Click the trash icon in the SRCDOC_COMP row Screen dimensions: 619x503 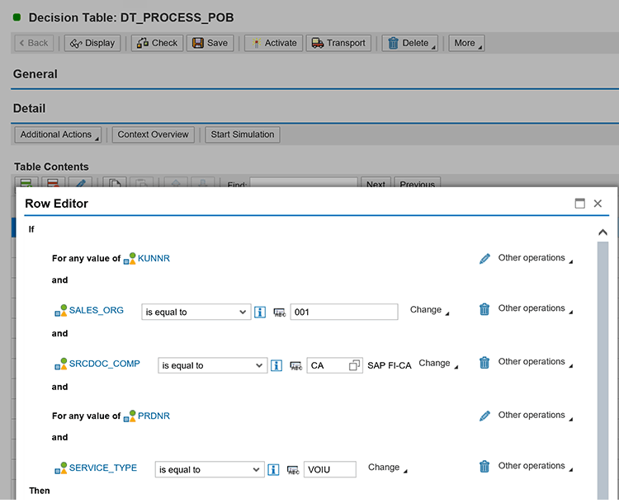[x=484, y=362]
